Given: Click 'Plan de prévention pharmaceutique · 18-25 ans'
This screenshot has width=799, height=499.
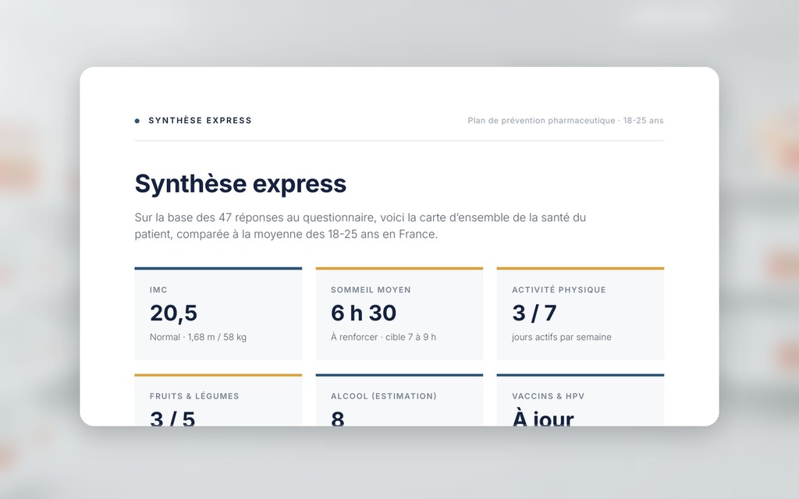Looking at the screenshot, I should click(566, 121).
